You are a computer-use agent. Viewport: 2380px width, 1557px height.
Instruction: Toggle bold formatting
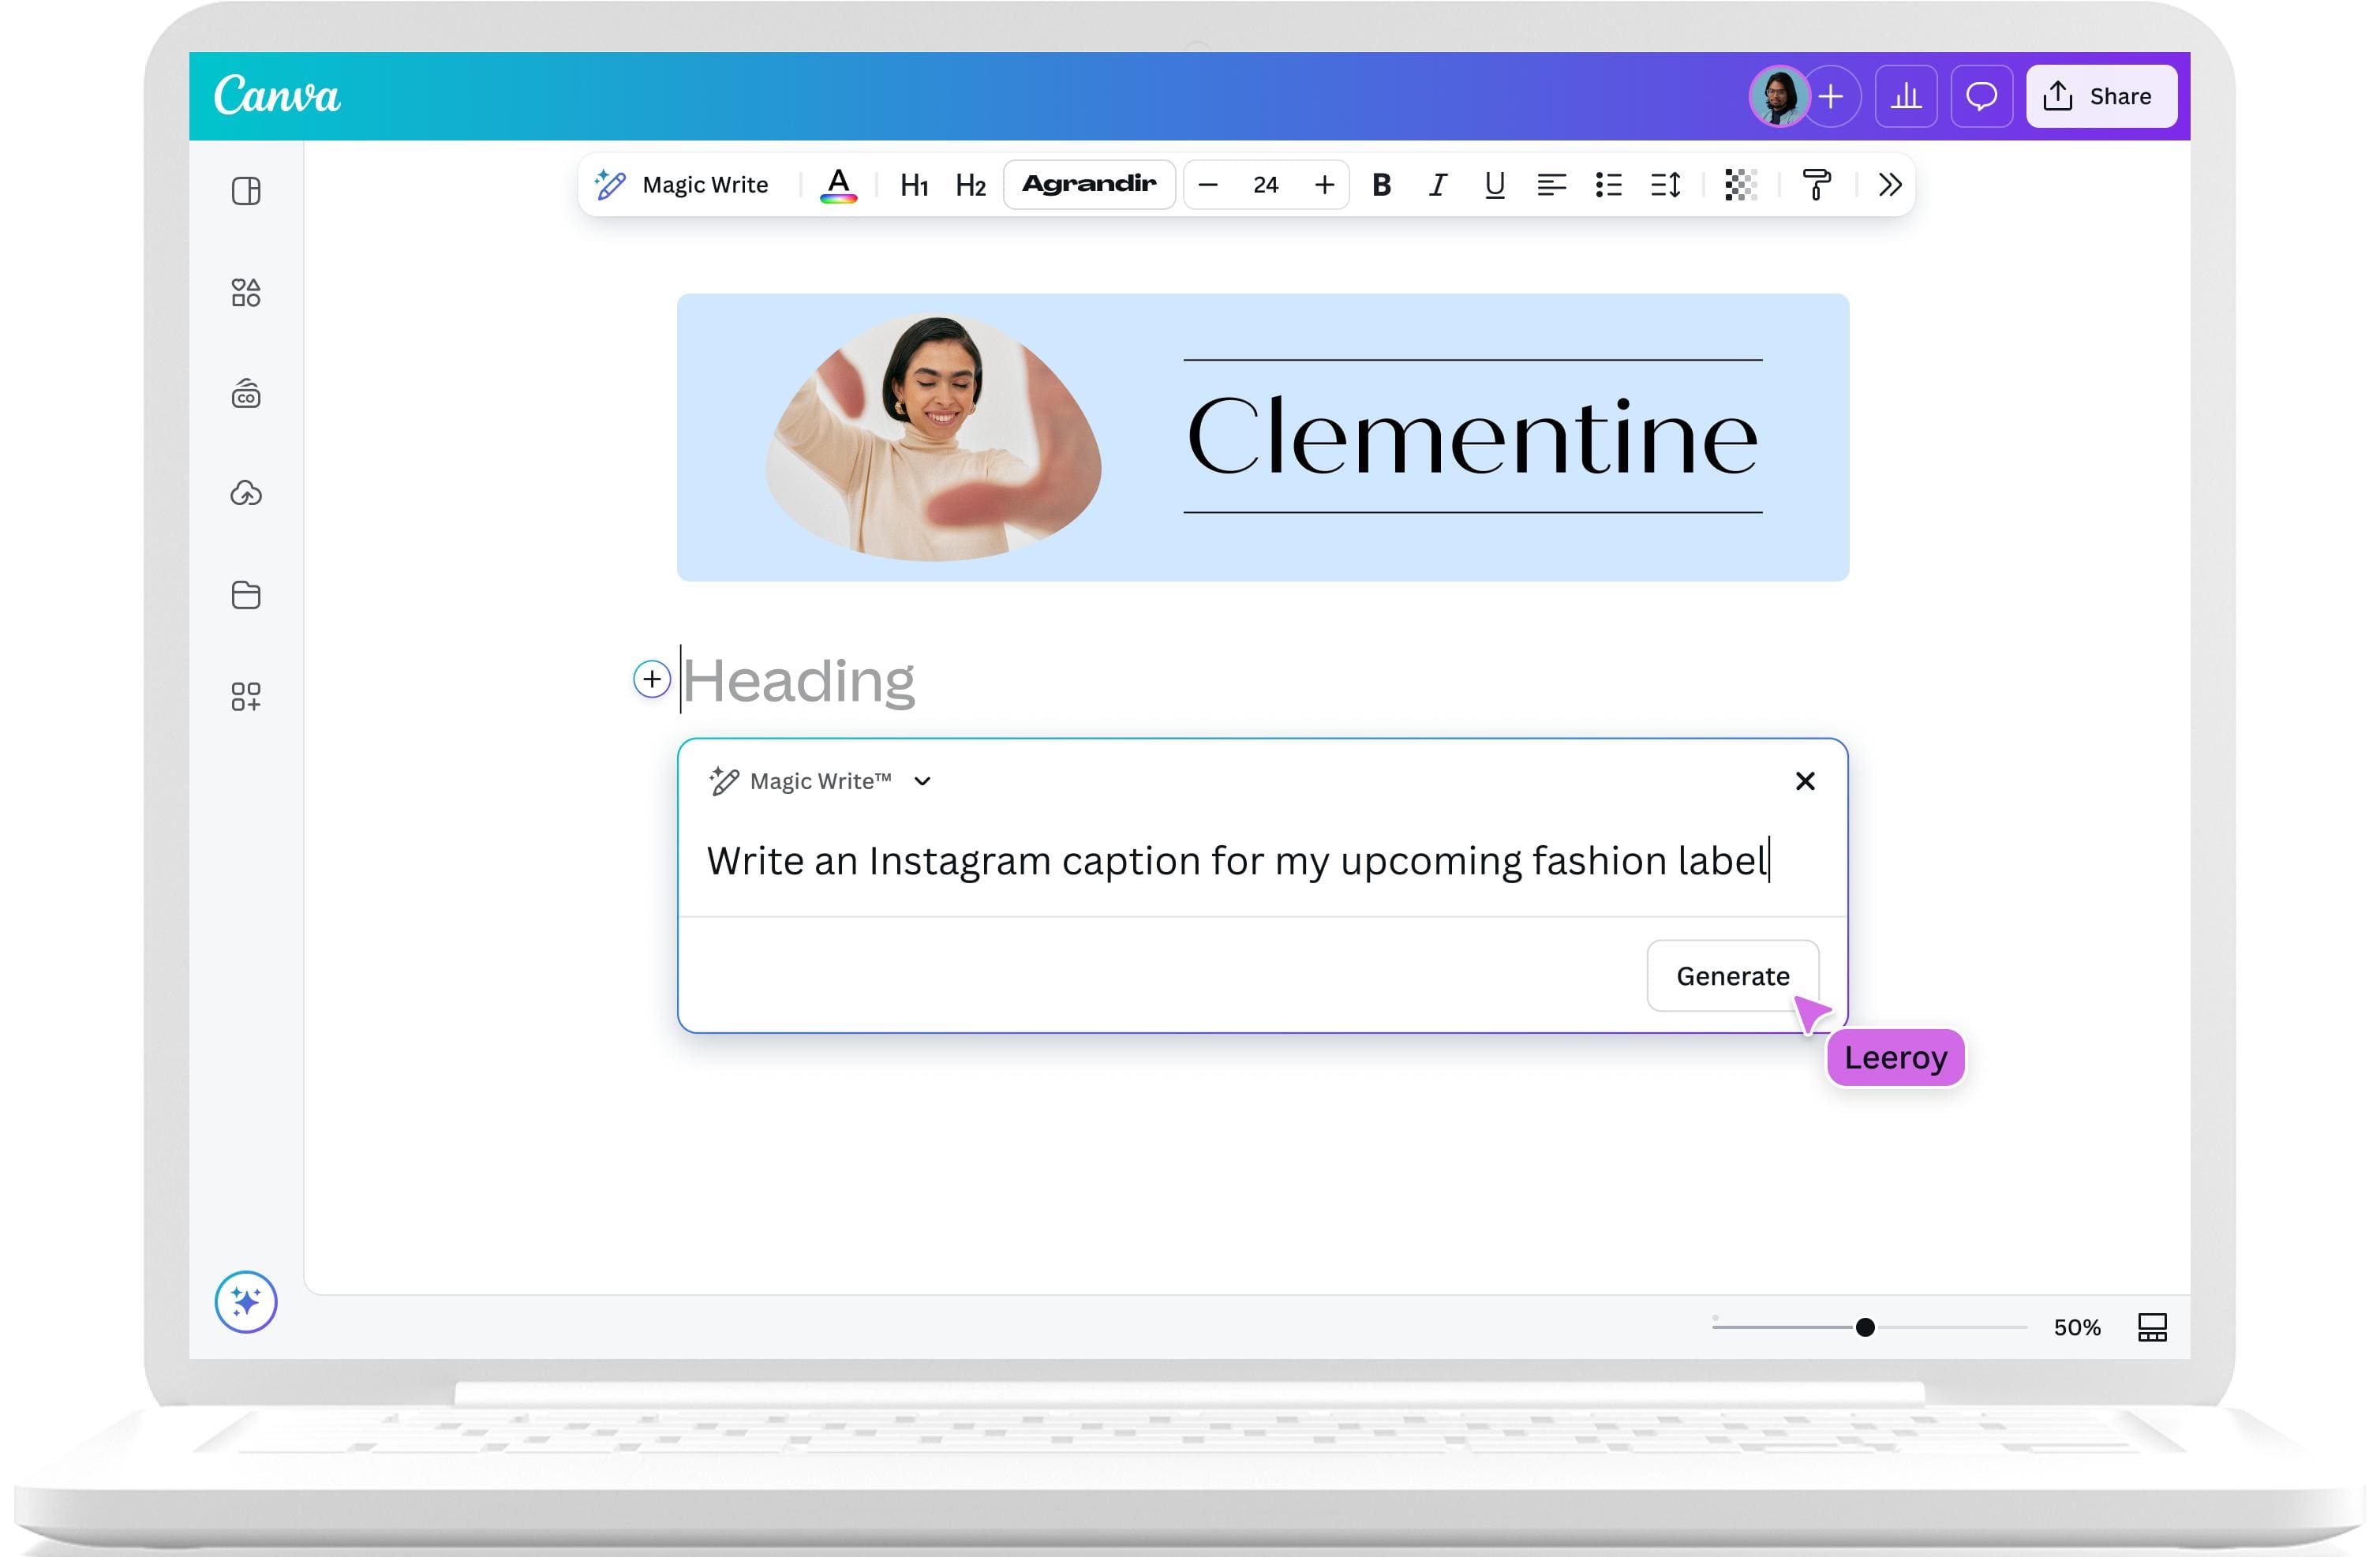[1381, 185]
